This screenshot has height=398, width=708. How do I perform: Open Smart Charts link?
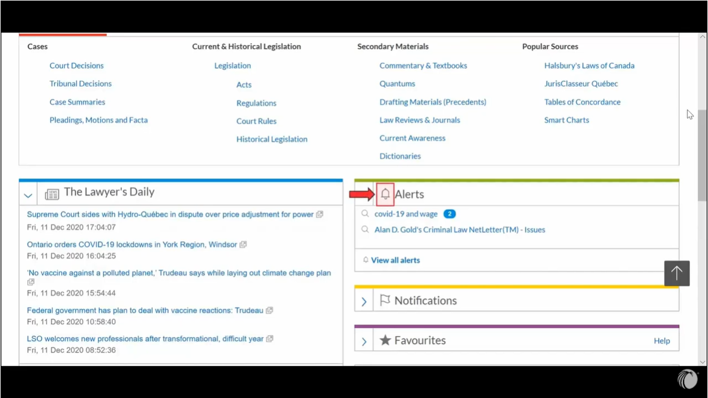(x=567, y=120)
